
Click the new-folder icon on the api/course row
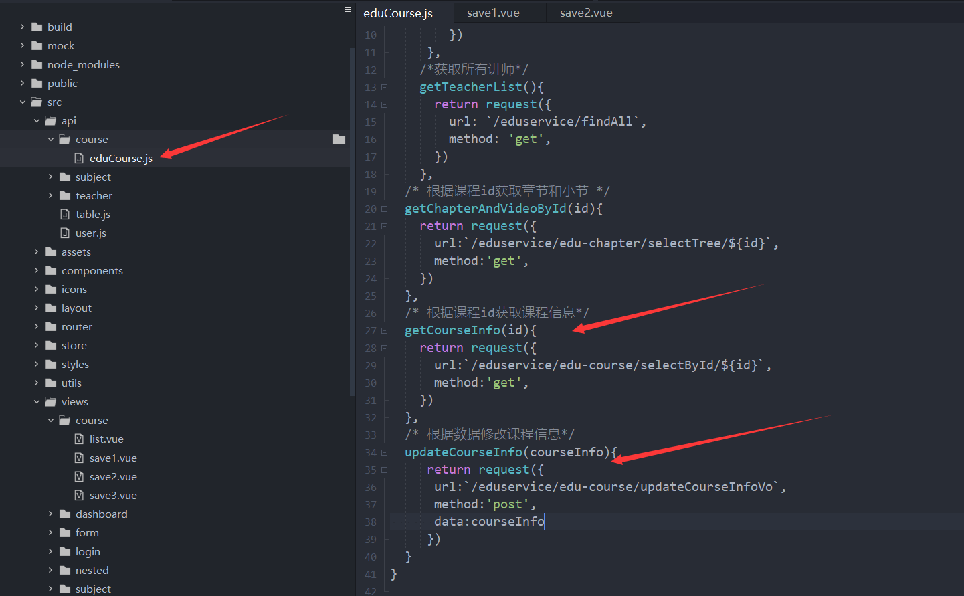pyautogui.click(x=339, y=139)
